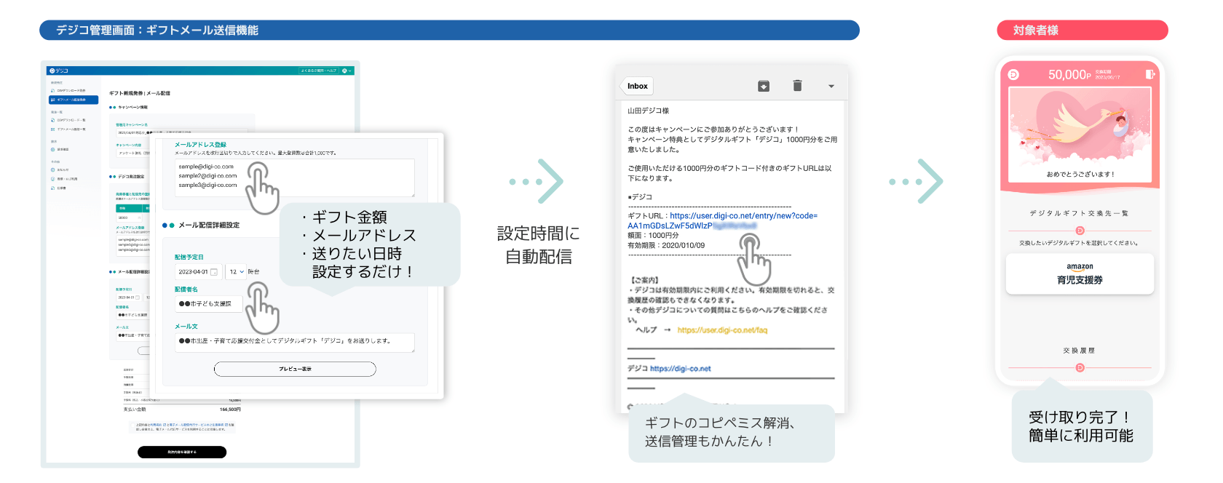Tick the terms agreement checkbox above confirm button
The width and height of the screenshot is (1223, 483).
coord(133,425)
